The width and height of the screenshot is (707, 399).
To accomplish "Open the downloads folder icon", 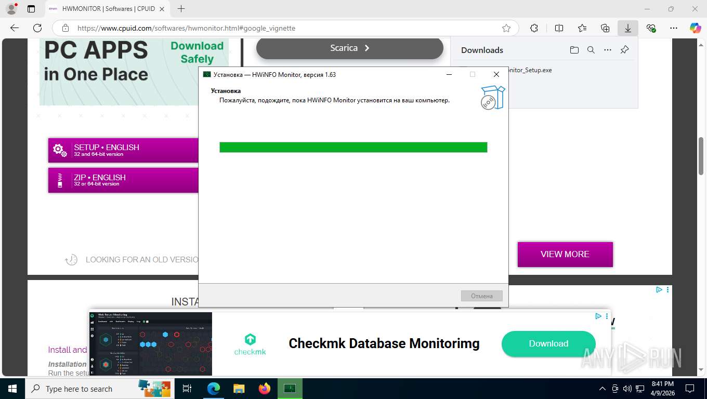I will click(574, 50).
